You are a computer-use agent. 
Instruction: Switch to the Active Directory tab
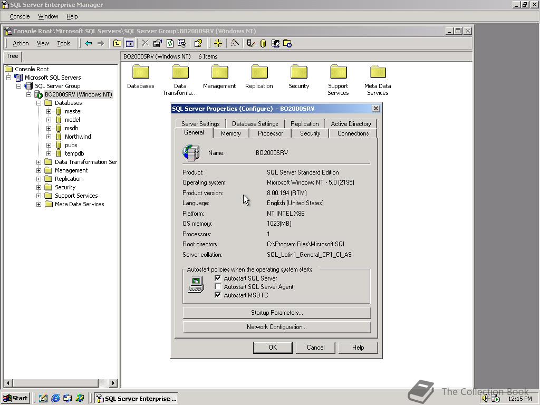tap(351, 123)
